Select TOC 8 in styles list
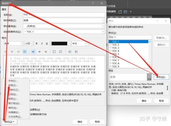This screenshot has height=126, width=171. [x=129, y=63]
